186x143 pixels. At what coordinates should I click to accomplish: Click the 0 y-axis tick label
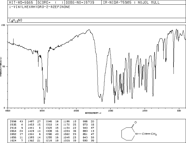point(4,108)
